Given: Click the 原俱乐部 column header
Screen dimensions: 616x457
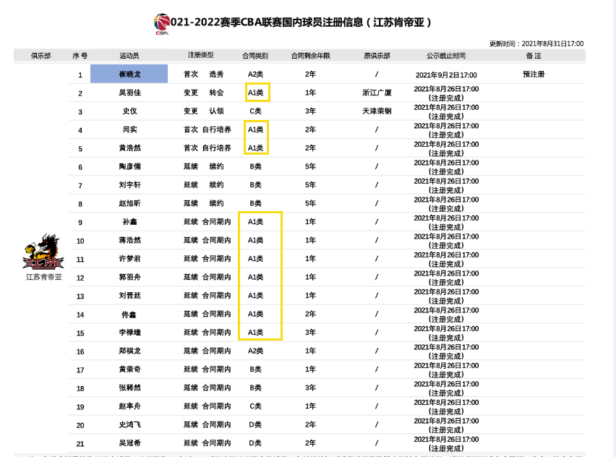Looking at the screenshot, I should coord(377,56).
